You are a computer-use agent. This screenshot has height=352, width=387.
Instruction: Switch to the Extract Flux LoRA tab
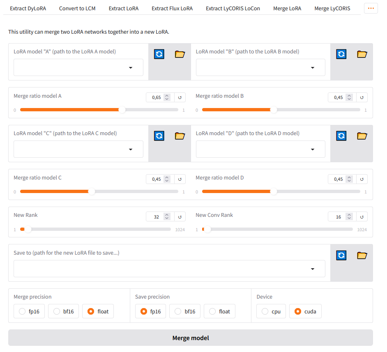pos(172,8)
